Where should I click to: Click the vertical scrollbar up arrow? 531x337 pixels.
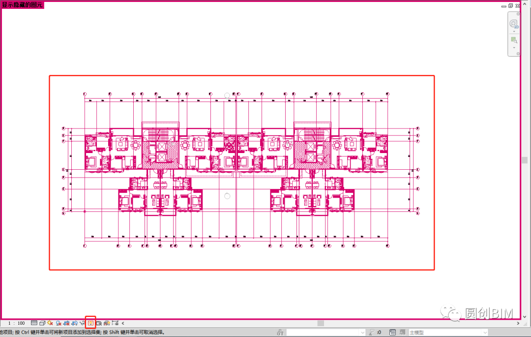(x=525, y=4)
